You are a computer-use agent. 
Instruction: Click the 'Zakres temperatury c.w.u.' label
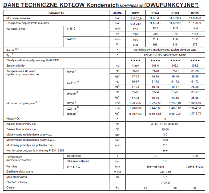[23, 129]
